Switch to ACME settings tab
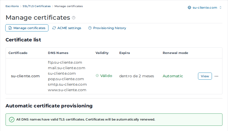This screenshot has width=228, height=131. (x=67, y=28)
